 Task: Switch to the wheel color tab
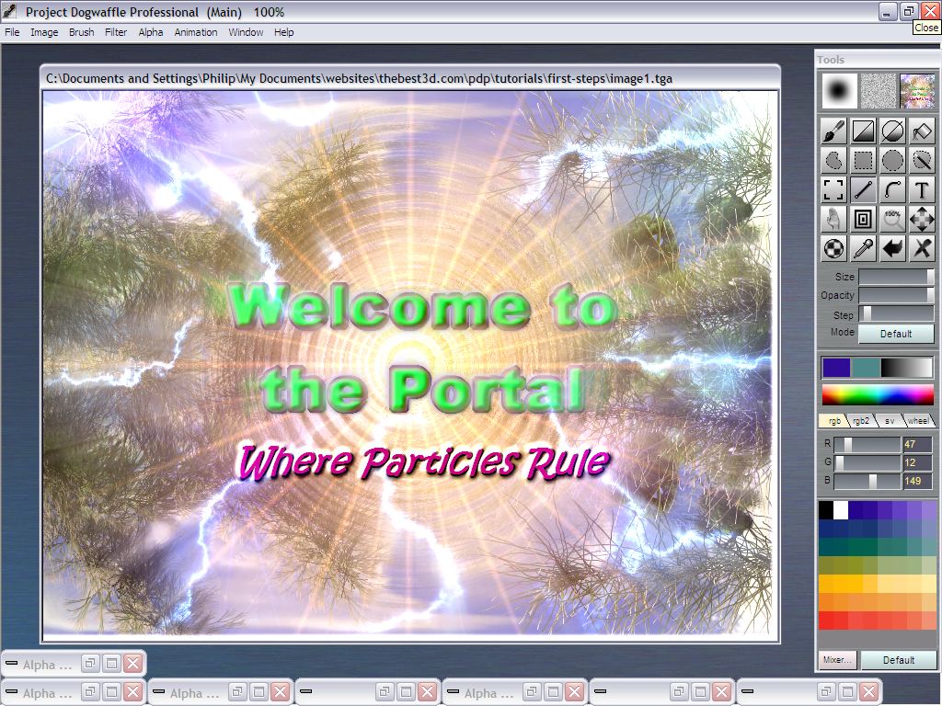tap(919, 421)
